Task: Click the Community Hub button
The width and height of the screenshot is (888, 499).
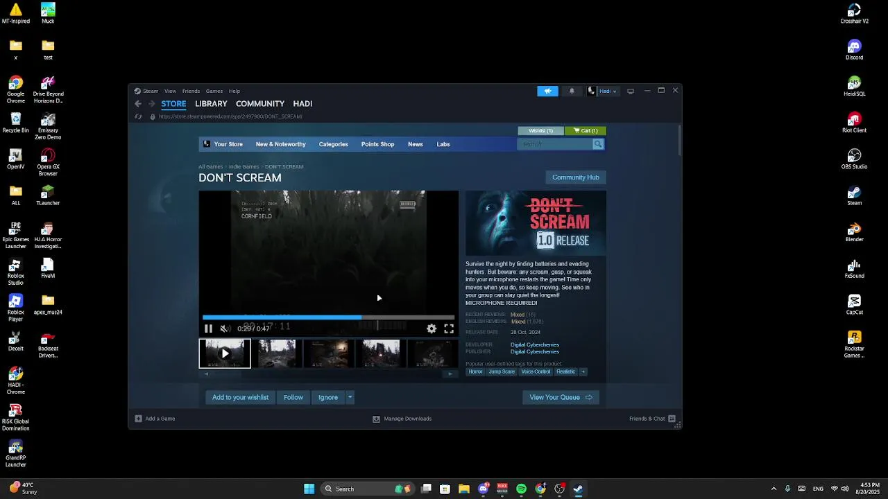Action: tap(575, 177)
